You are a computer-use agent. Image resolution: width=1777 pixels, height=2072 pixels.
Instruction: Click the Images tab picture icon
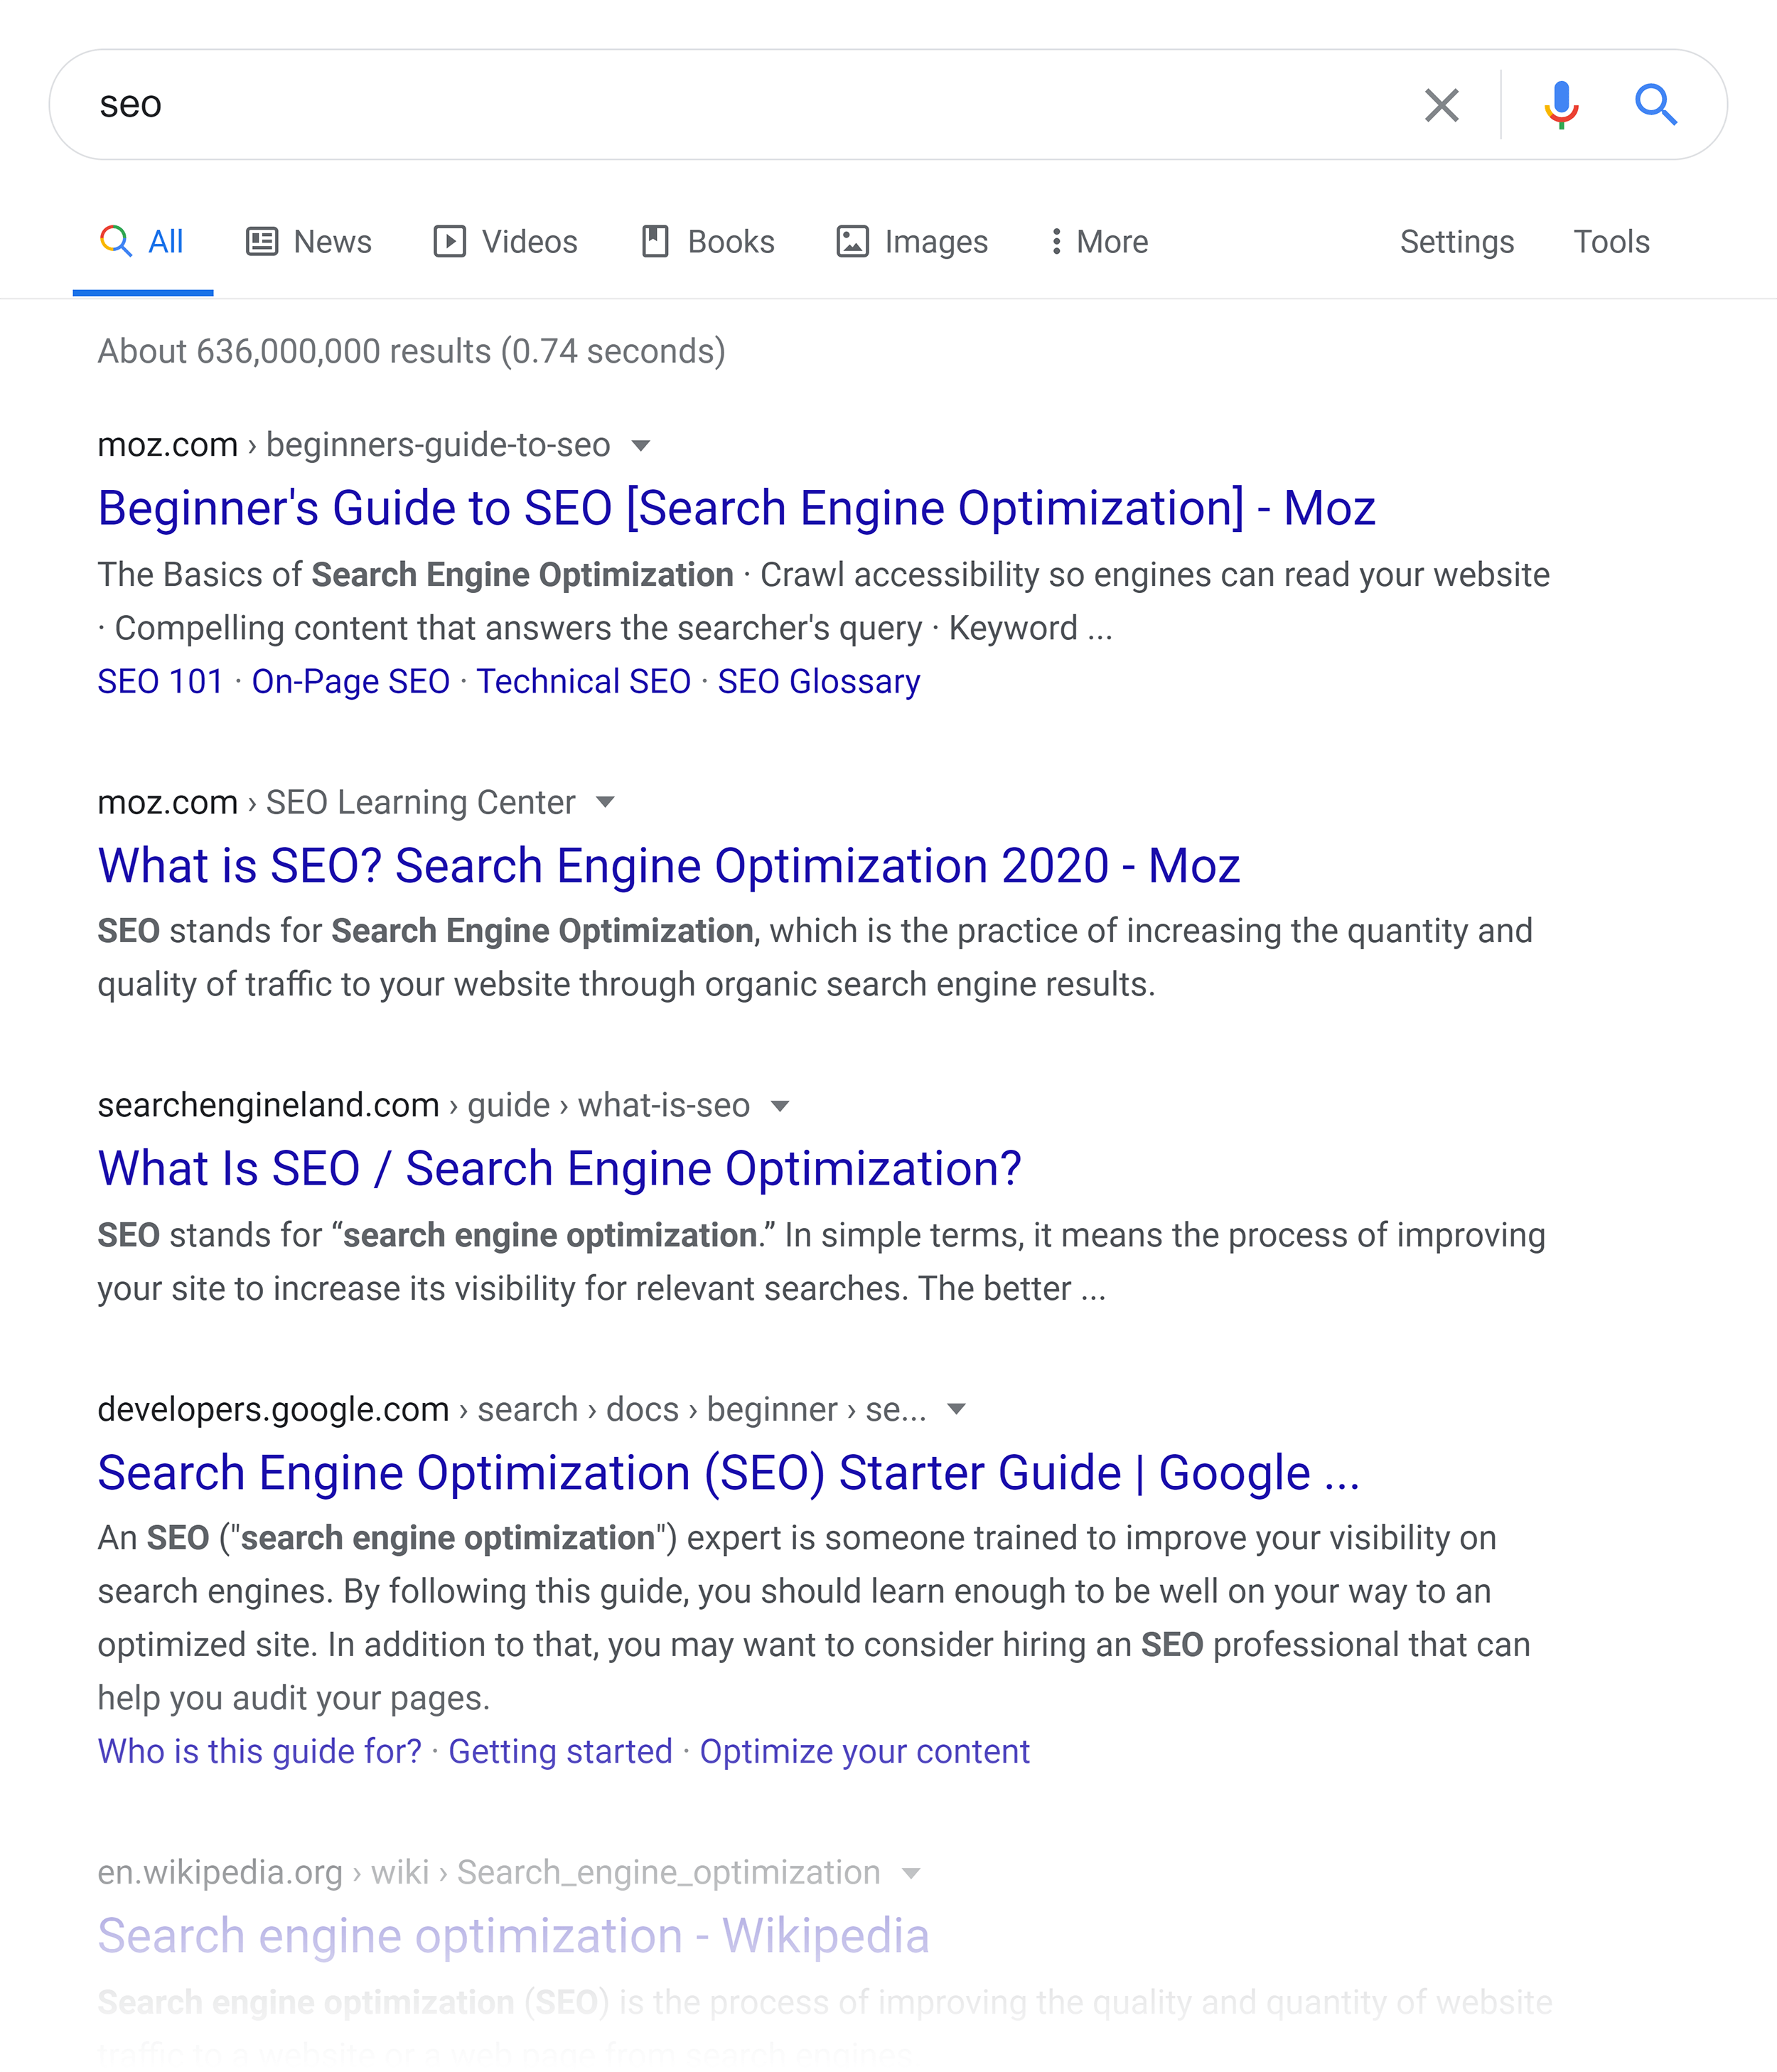pos(852,241)
